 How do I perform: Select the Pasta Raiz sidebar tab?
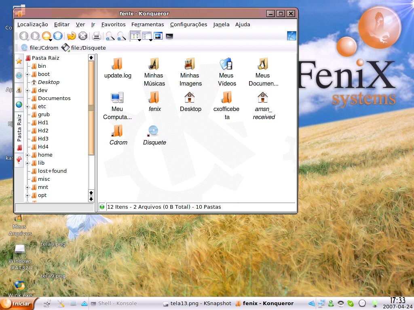[x=19, y=132]
